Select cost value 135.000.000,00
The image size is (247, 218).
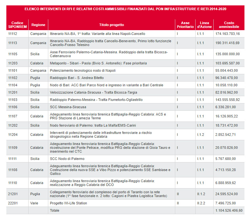pos(227,54)
